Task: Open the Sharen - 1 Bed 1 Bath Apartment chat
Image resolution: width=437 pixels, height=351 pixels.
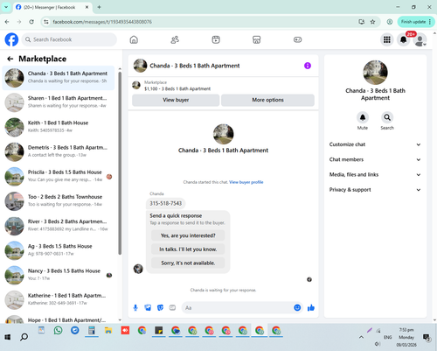Action: click(59, 102)
